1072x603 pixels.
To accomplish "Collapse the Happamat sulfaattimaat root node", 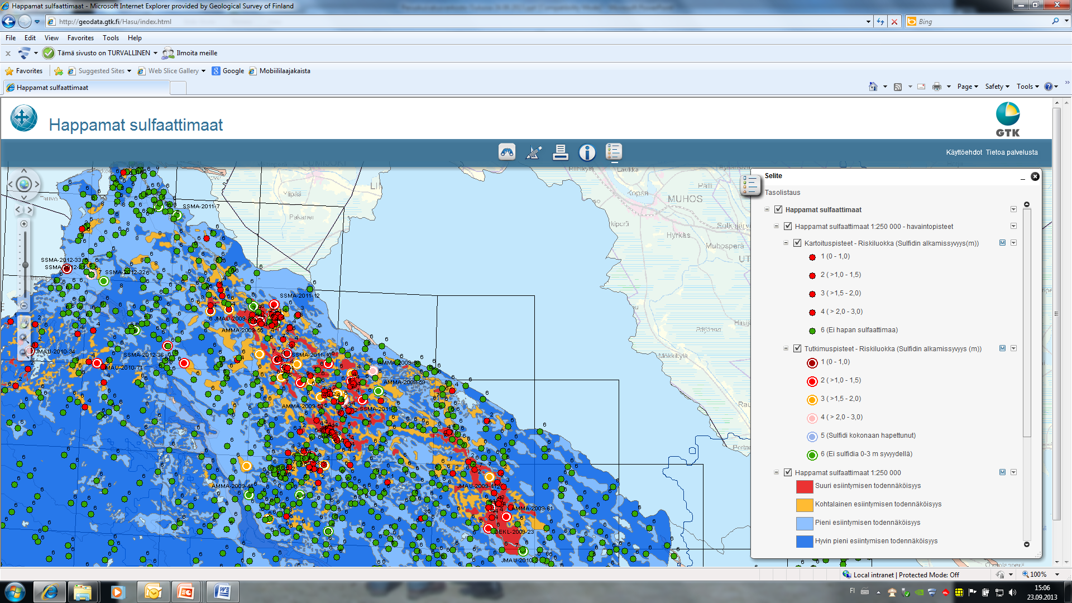I will pyautogui.click(x=767, y=209).
